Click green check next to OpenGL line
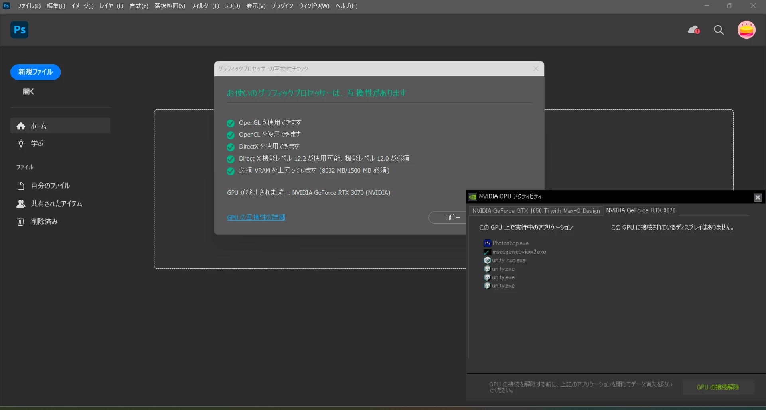 [x=230, y=123]
